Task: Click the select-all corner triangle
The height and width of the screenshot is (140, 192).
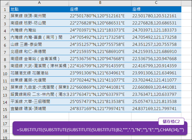Action: pos(7,3)
